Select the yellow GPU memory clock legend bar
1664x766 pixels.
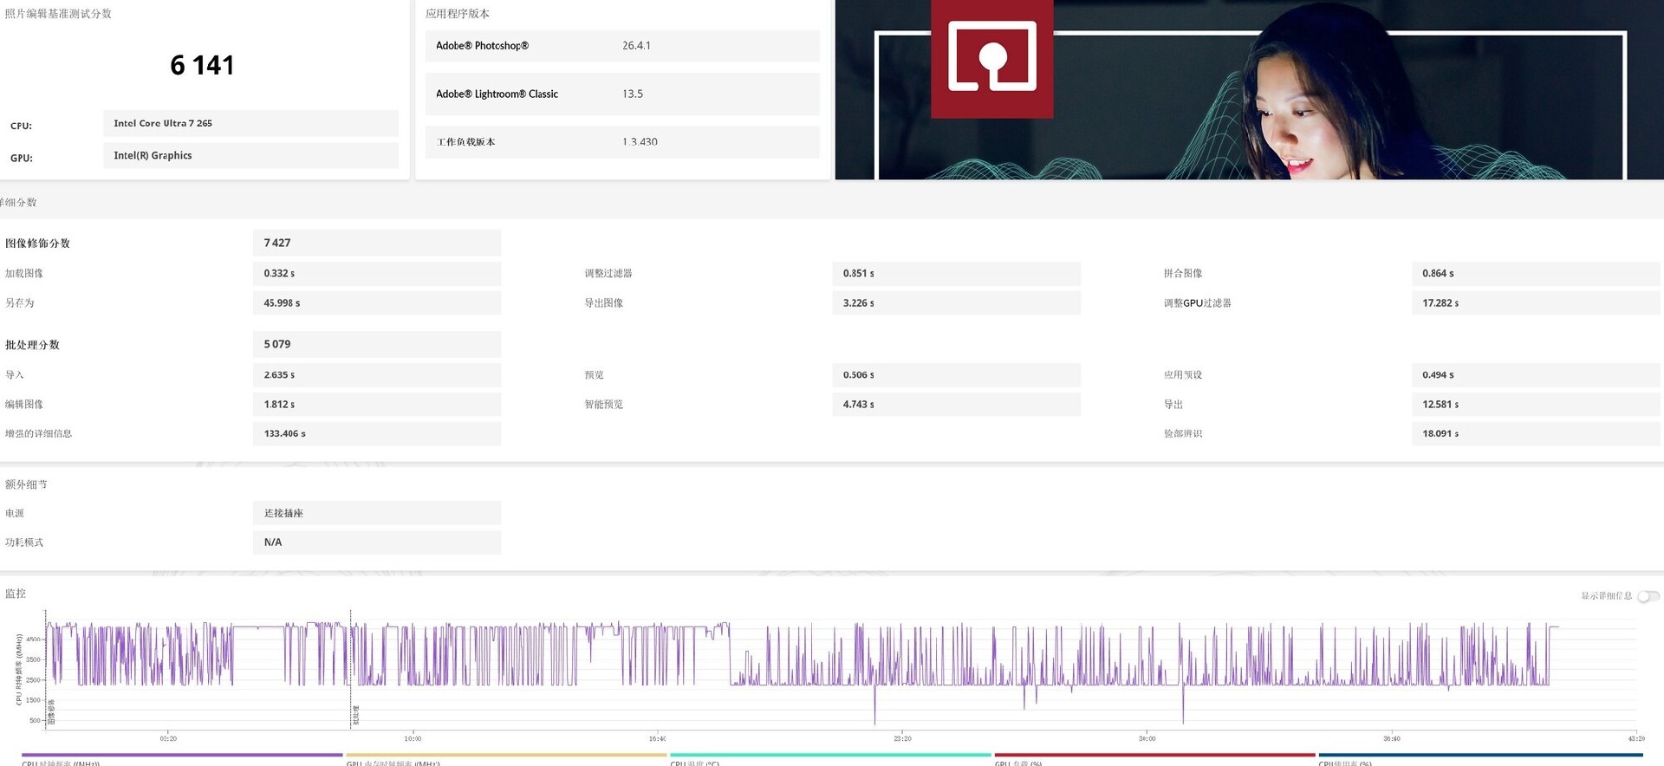(x=506, y=755)
